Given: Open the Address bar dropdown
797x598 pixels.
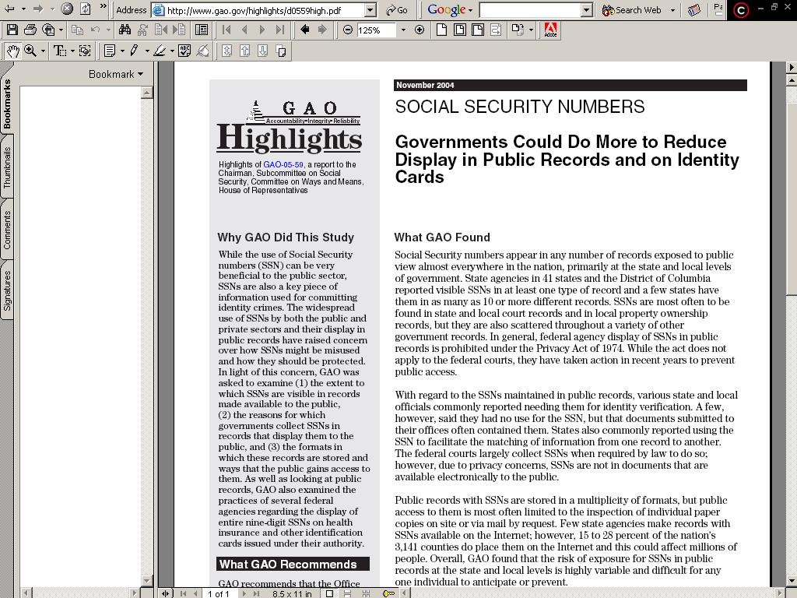Looking at the screenshot, I should [370, 9].
